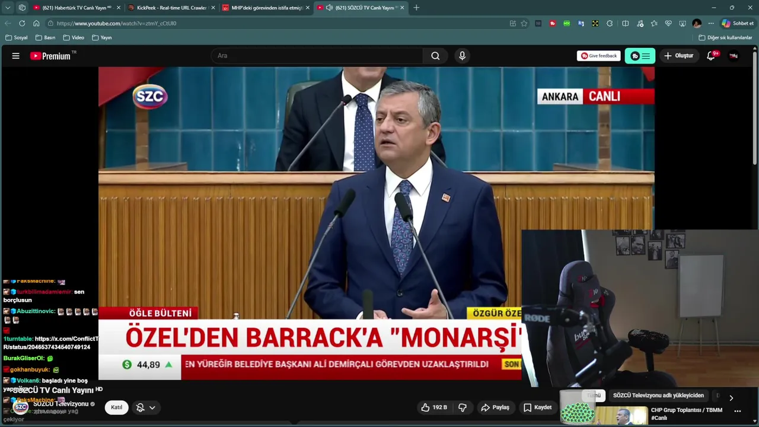This screenshot has width=759, height=427.
Task: Open a new browser tab
Action: click(416, 8)
